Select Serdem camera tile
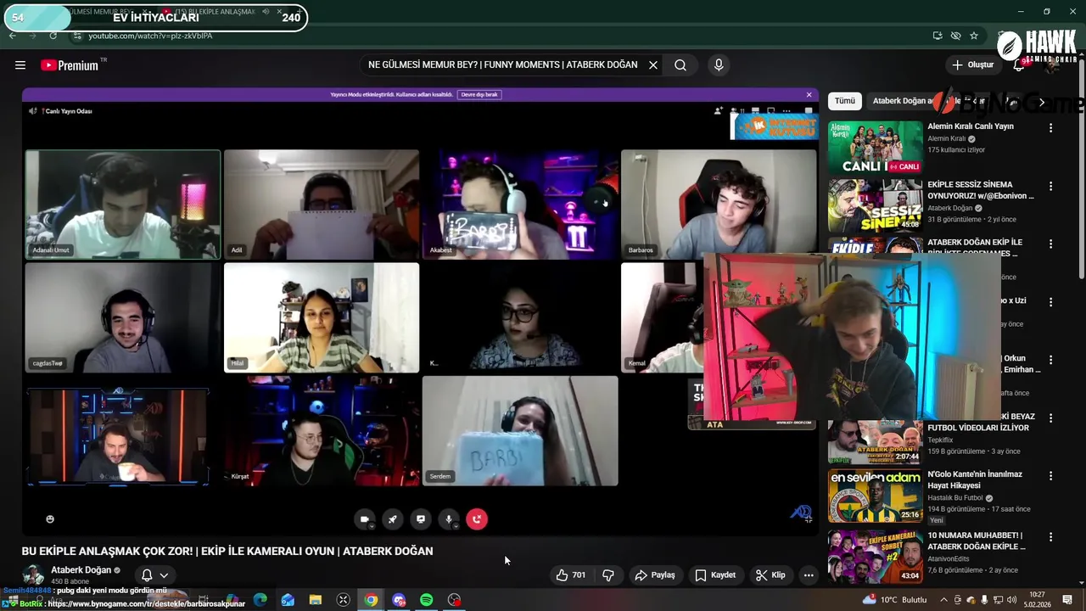 (x=520, y=431)
